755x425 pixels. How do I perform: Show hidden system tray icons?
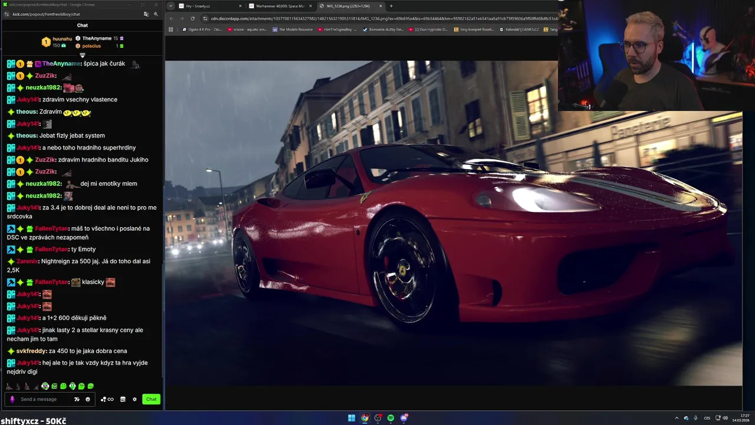(x=677, y=418)
